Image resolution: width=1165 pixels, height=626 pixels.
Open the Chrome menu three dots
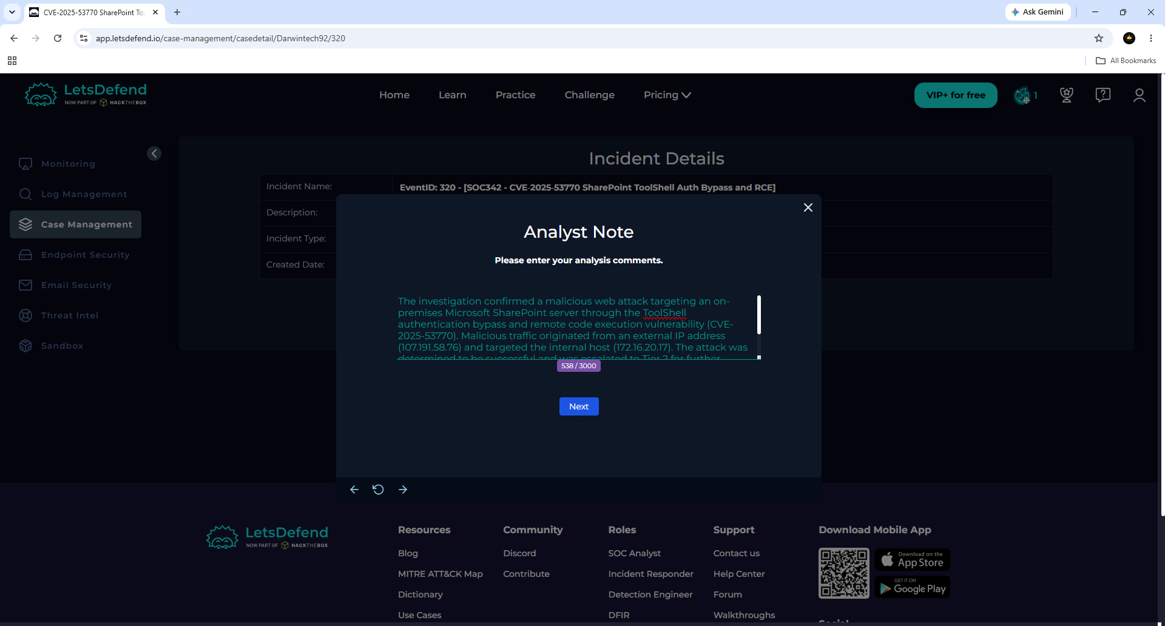1151,38
